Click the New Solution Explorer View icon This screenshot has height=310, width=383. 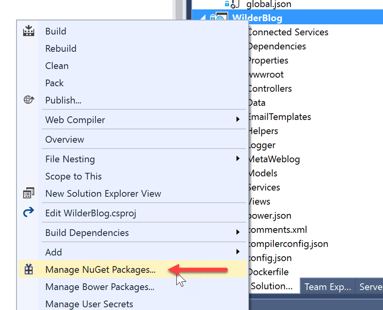point(28,193)
